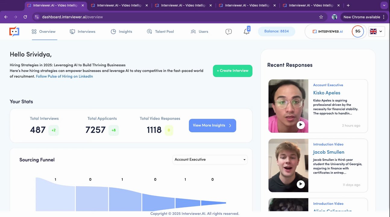Viewport: 390px width, 217px height.
Task: Click the +2 interviews change badge
Action: click(54, 130)
